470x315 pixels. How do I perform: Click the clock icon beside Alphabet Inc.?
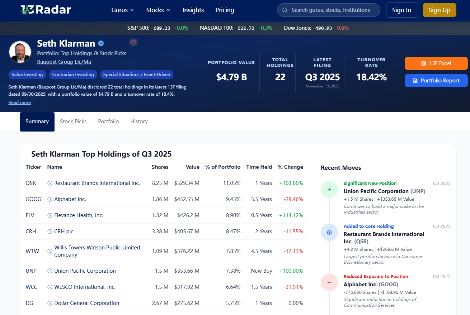(x=50, y=199)
